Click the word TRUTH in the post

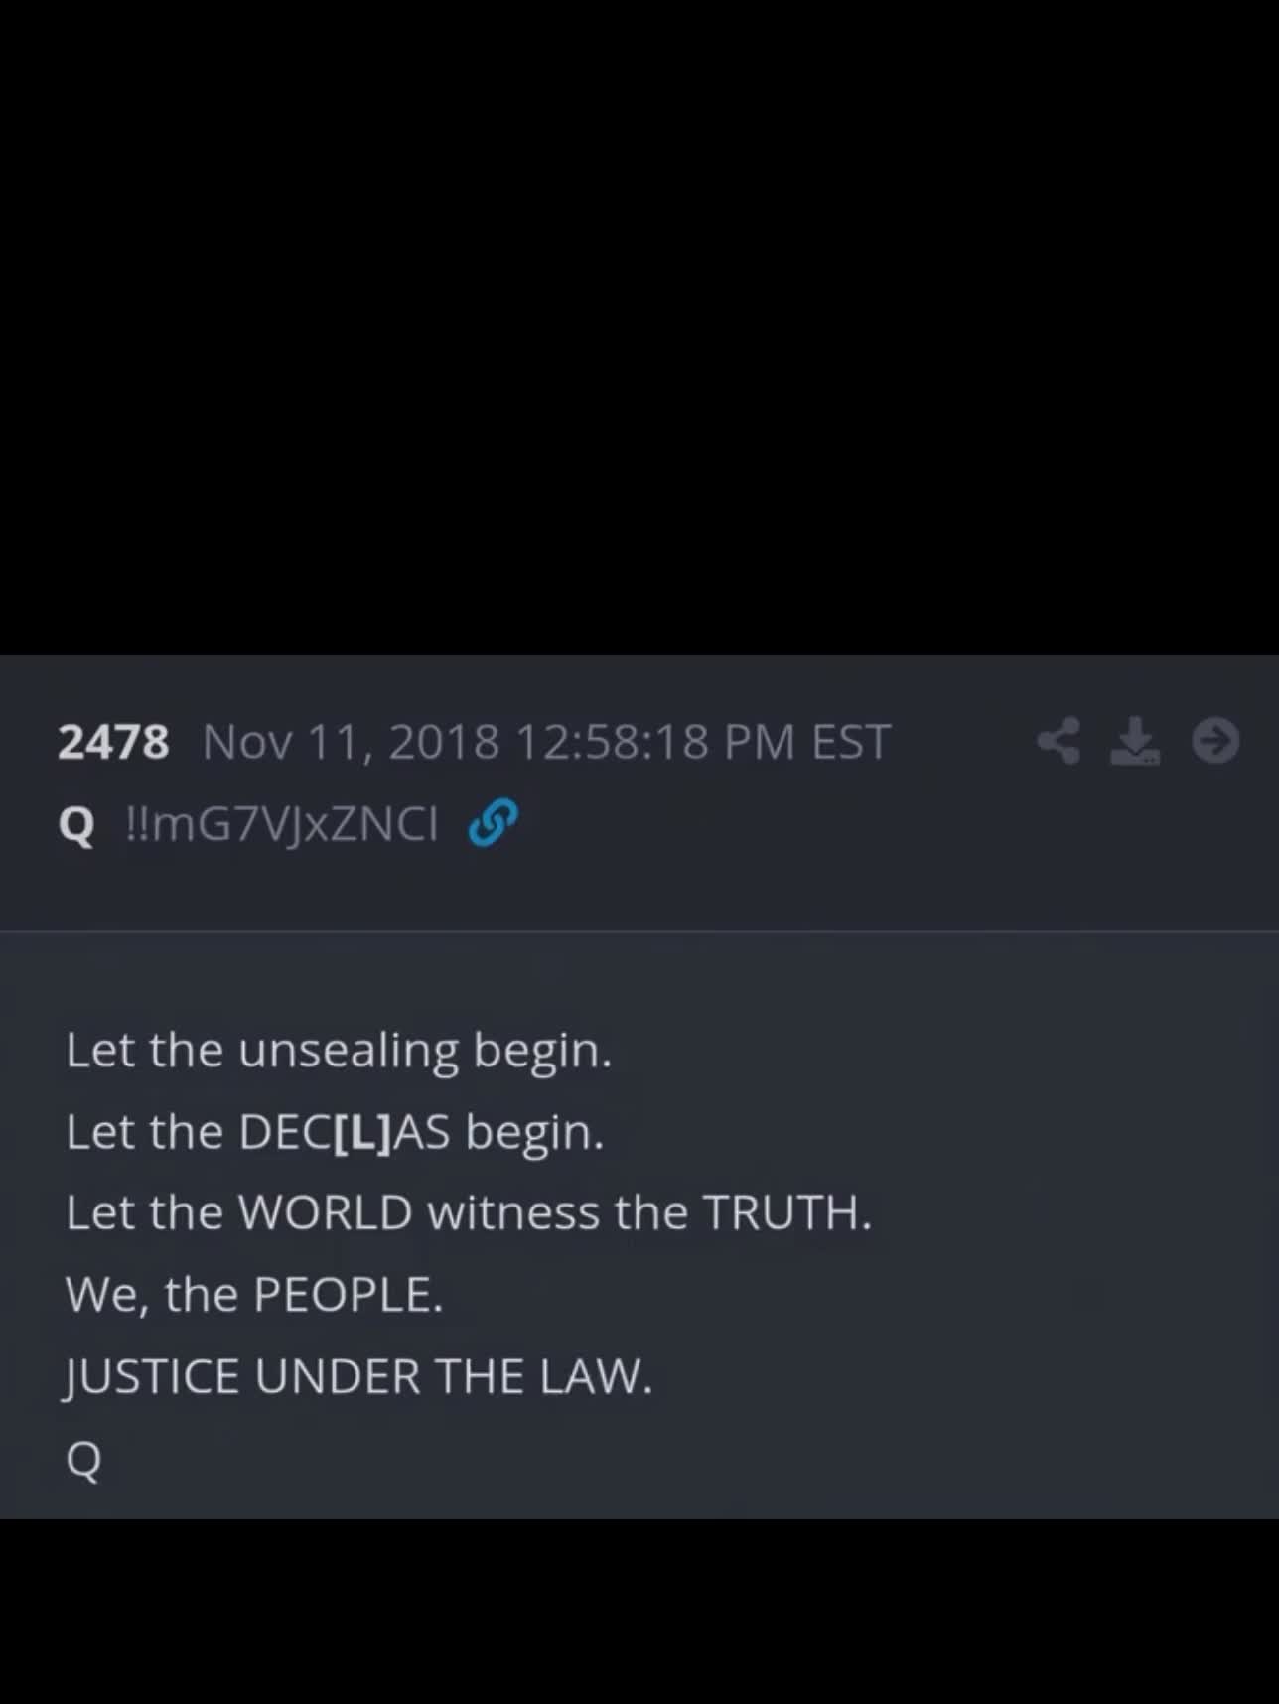(x=786, y=1213)
